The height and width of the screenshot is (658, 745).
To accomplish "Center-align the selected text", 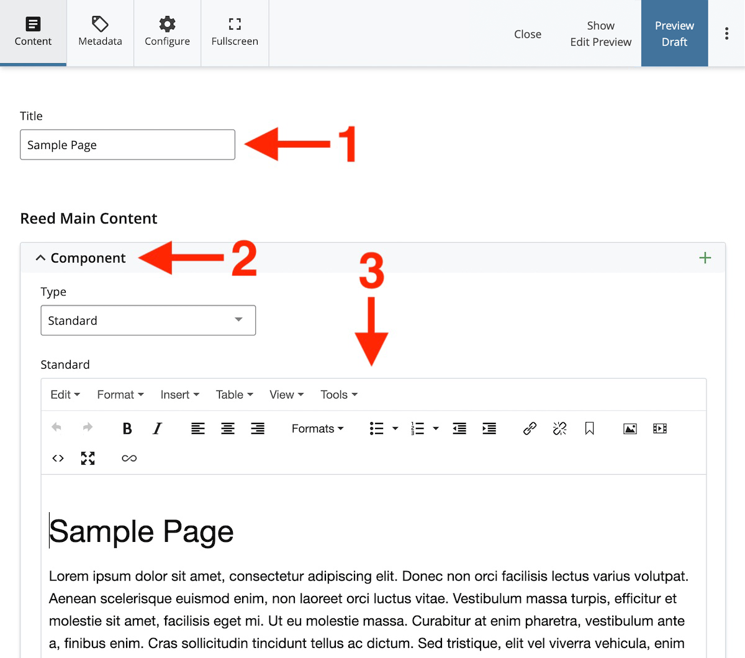I will [228, 428].
